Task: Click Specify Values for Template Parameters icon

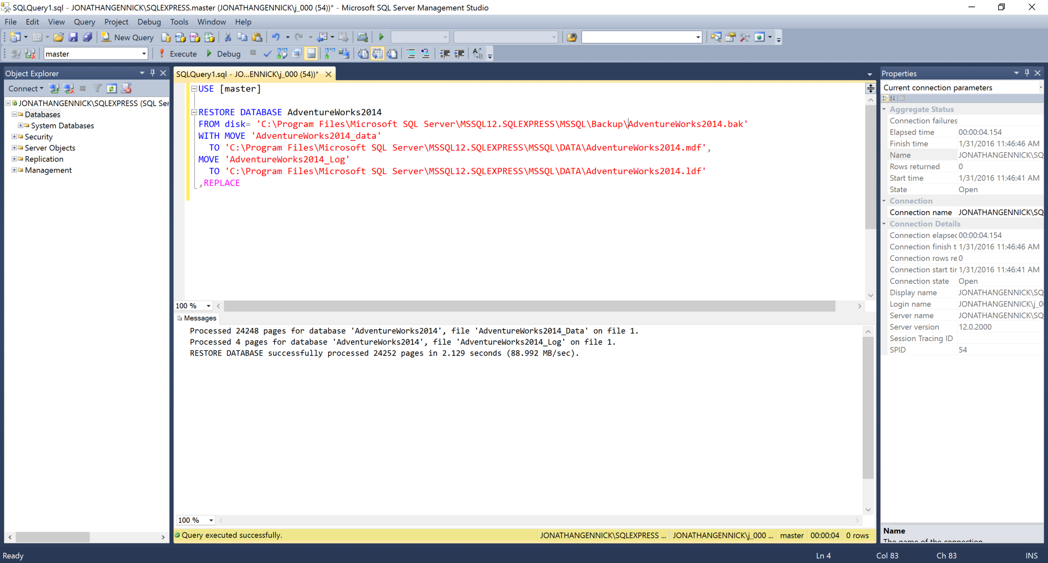Action: point(477,54)
